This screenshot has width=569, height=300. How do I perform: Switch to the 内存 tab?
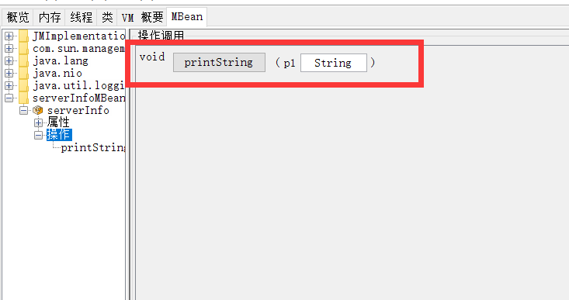pos(50,17)
